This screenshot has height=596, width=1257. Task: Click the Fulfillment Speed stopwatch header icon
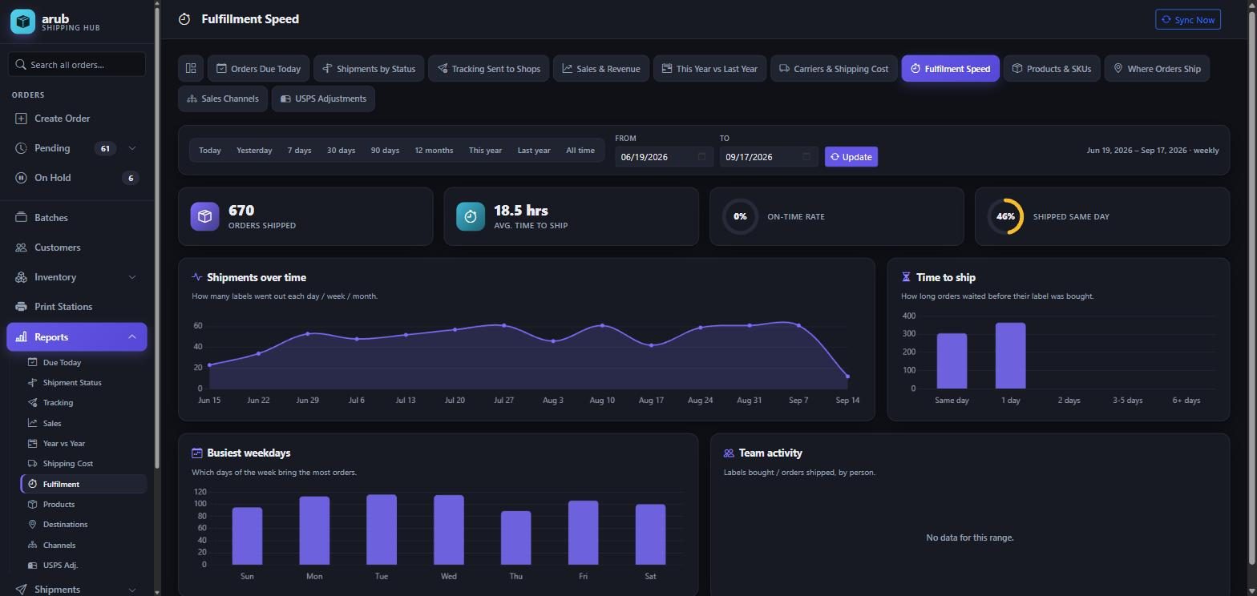coord(184,19)
